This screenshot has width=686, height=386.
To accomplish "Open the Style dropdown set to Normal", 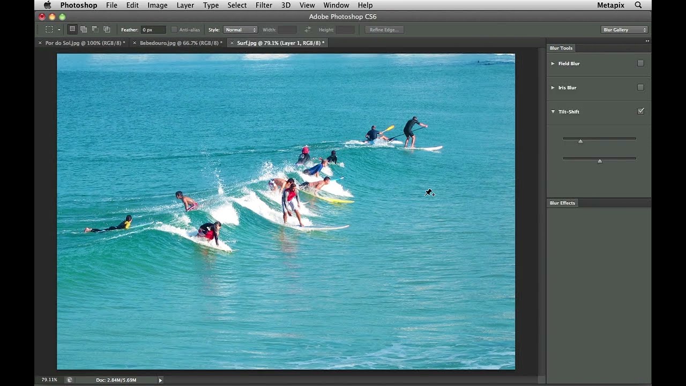I will [240, 29].
